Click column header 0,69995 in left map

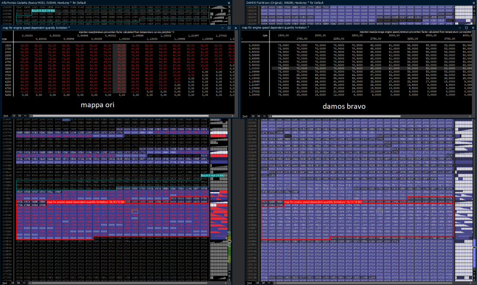point(83,36)
